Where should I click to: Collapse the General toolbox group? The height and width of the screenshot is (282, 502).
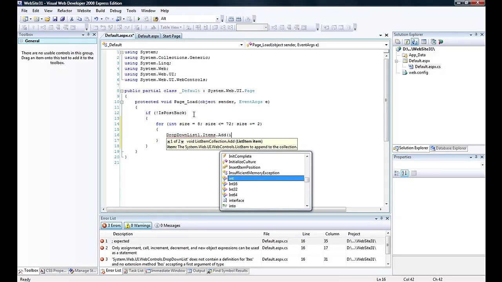pos(21,41)
